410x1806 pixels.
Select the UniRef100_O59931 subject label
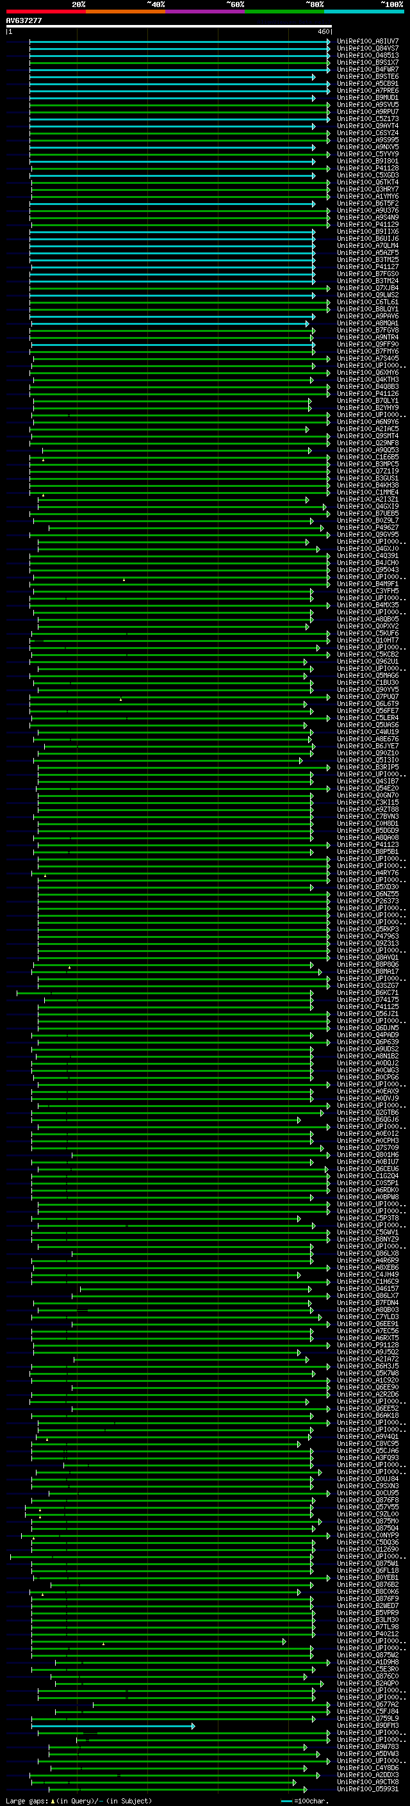coord(367,1789)
